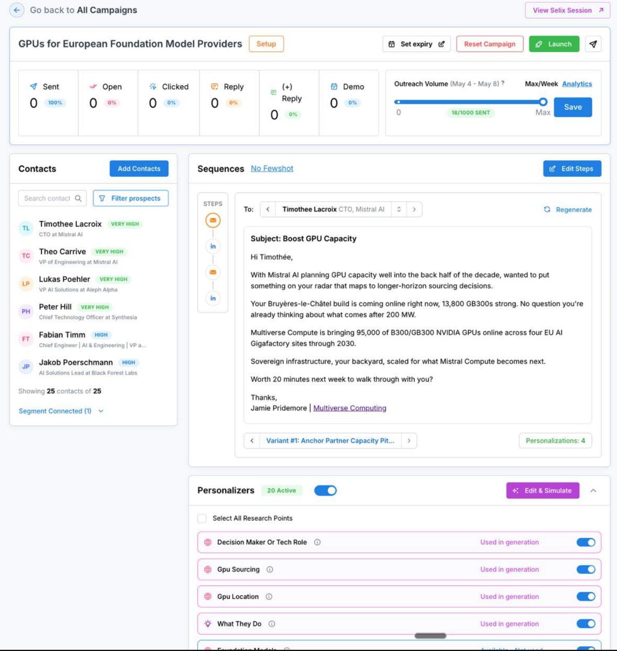Viewport: 617px width, 651px height.
Task: Click the paper-plane send icon beside Launch
Action: tap(593, 44)
